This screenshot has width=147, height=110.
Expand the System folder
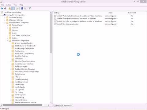(7, 38)
